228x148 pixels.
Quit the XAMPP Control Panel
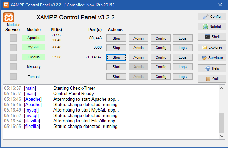coord(212,79)
